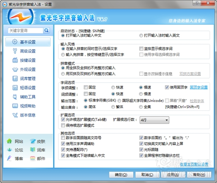This screenshot has height=183, width=217.
Task: Switch to 按键设置 page
Action: click(x=28, y=60)
